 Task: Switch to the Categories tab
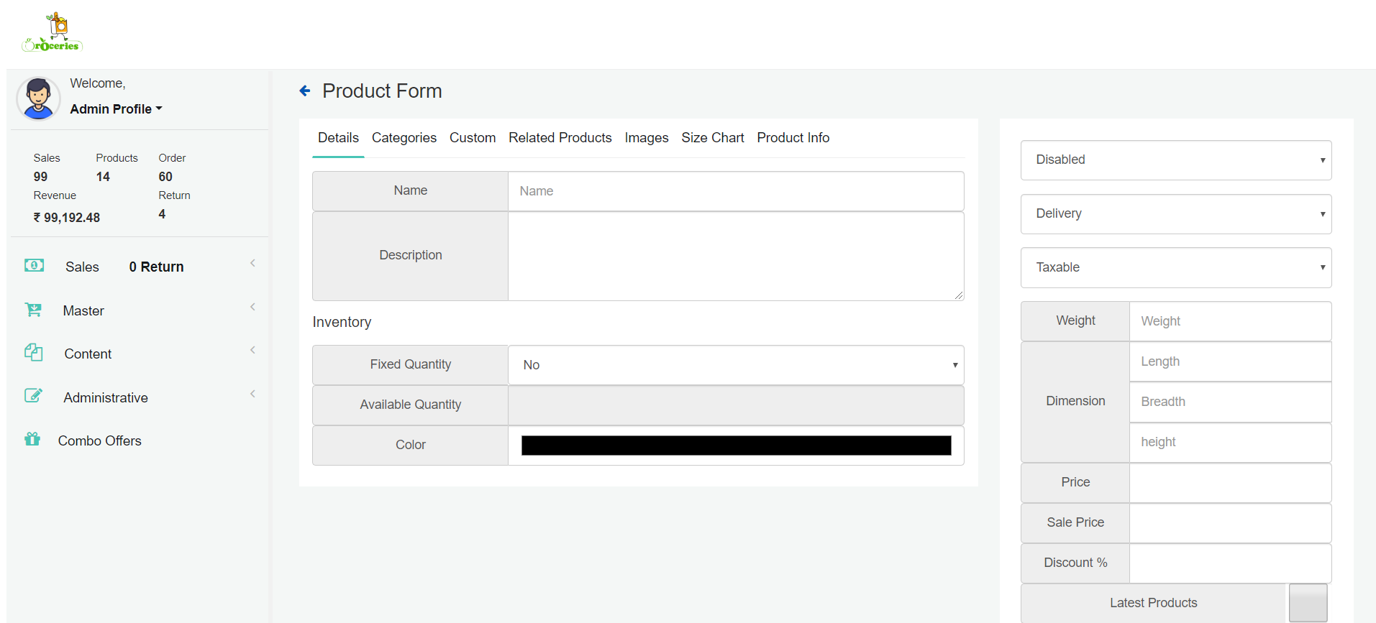click(404, 137)
